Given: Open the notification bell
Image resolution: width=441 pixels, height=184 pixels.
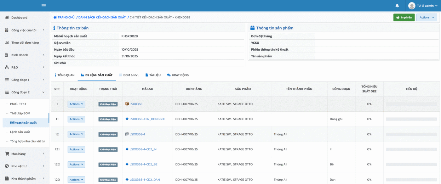Looking at the screenshot, I should [x=397, y=6].
